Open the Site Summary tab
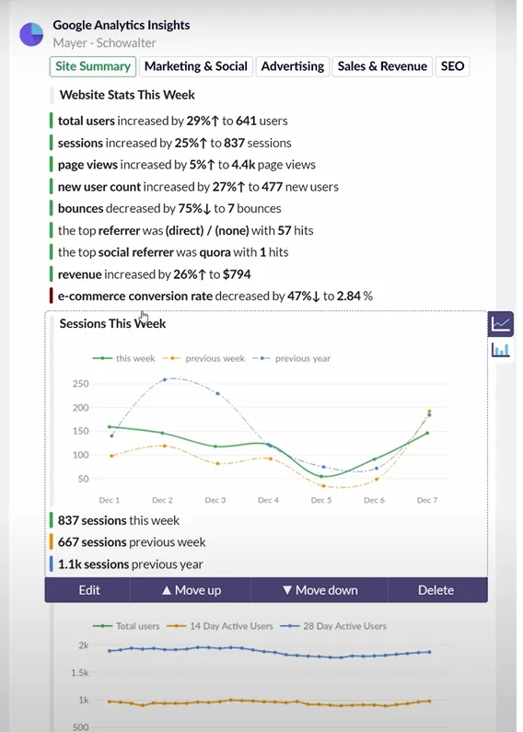Viewport: 523px width, 732px height. tap(93, 66)
